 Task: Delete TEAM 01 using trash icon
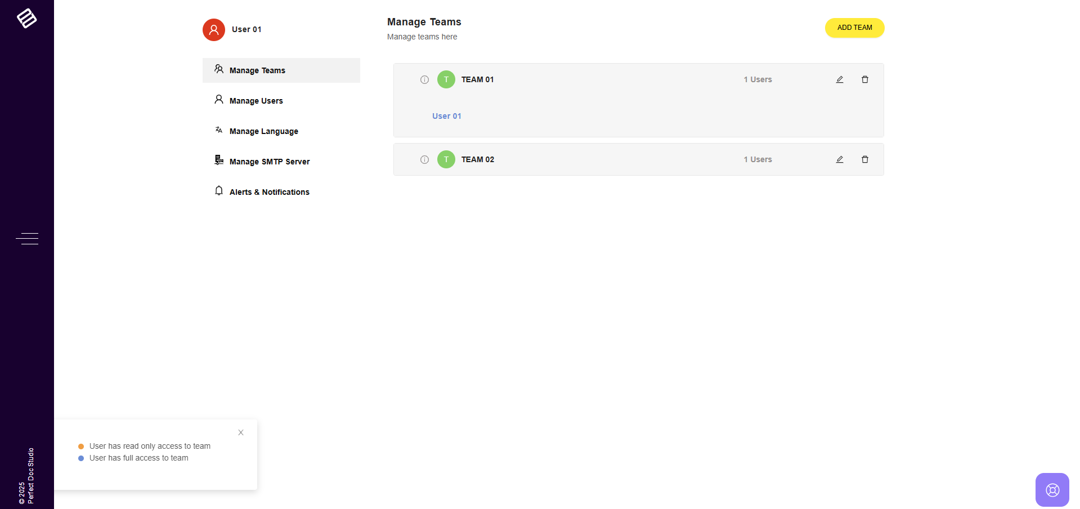coord(864,79)
